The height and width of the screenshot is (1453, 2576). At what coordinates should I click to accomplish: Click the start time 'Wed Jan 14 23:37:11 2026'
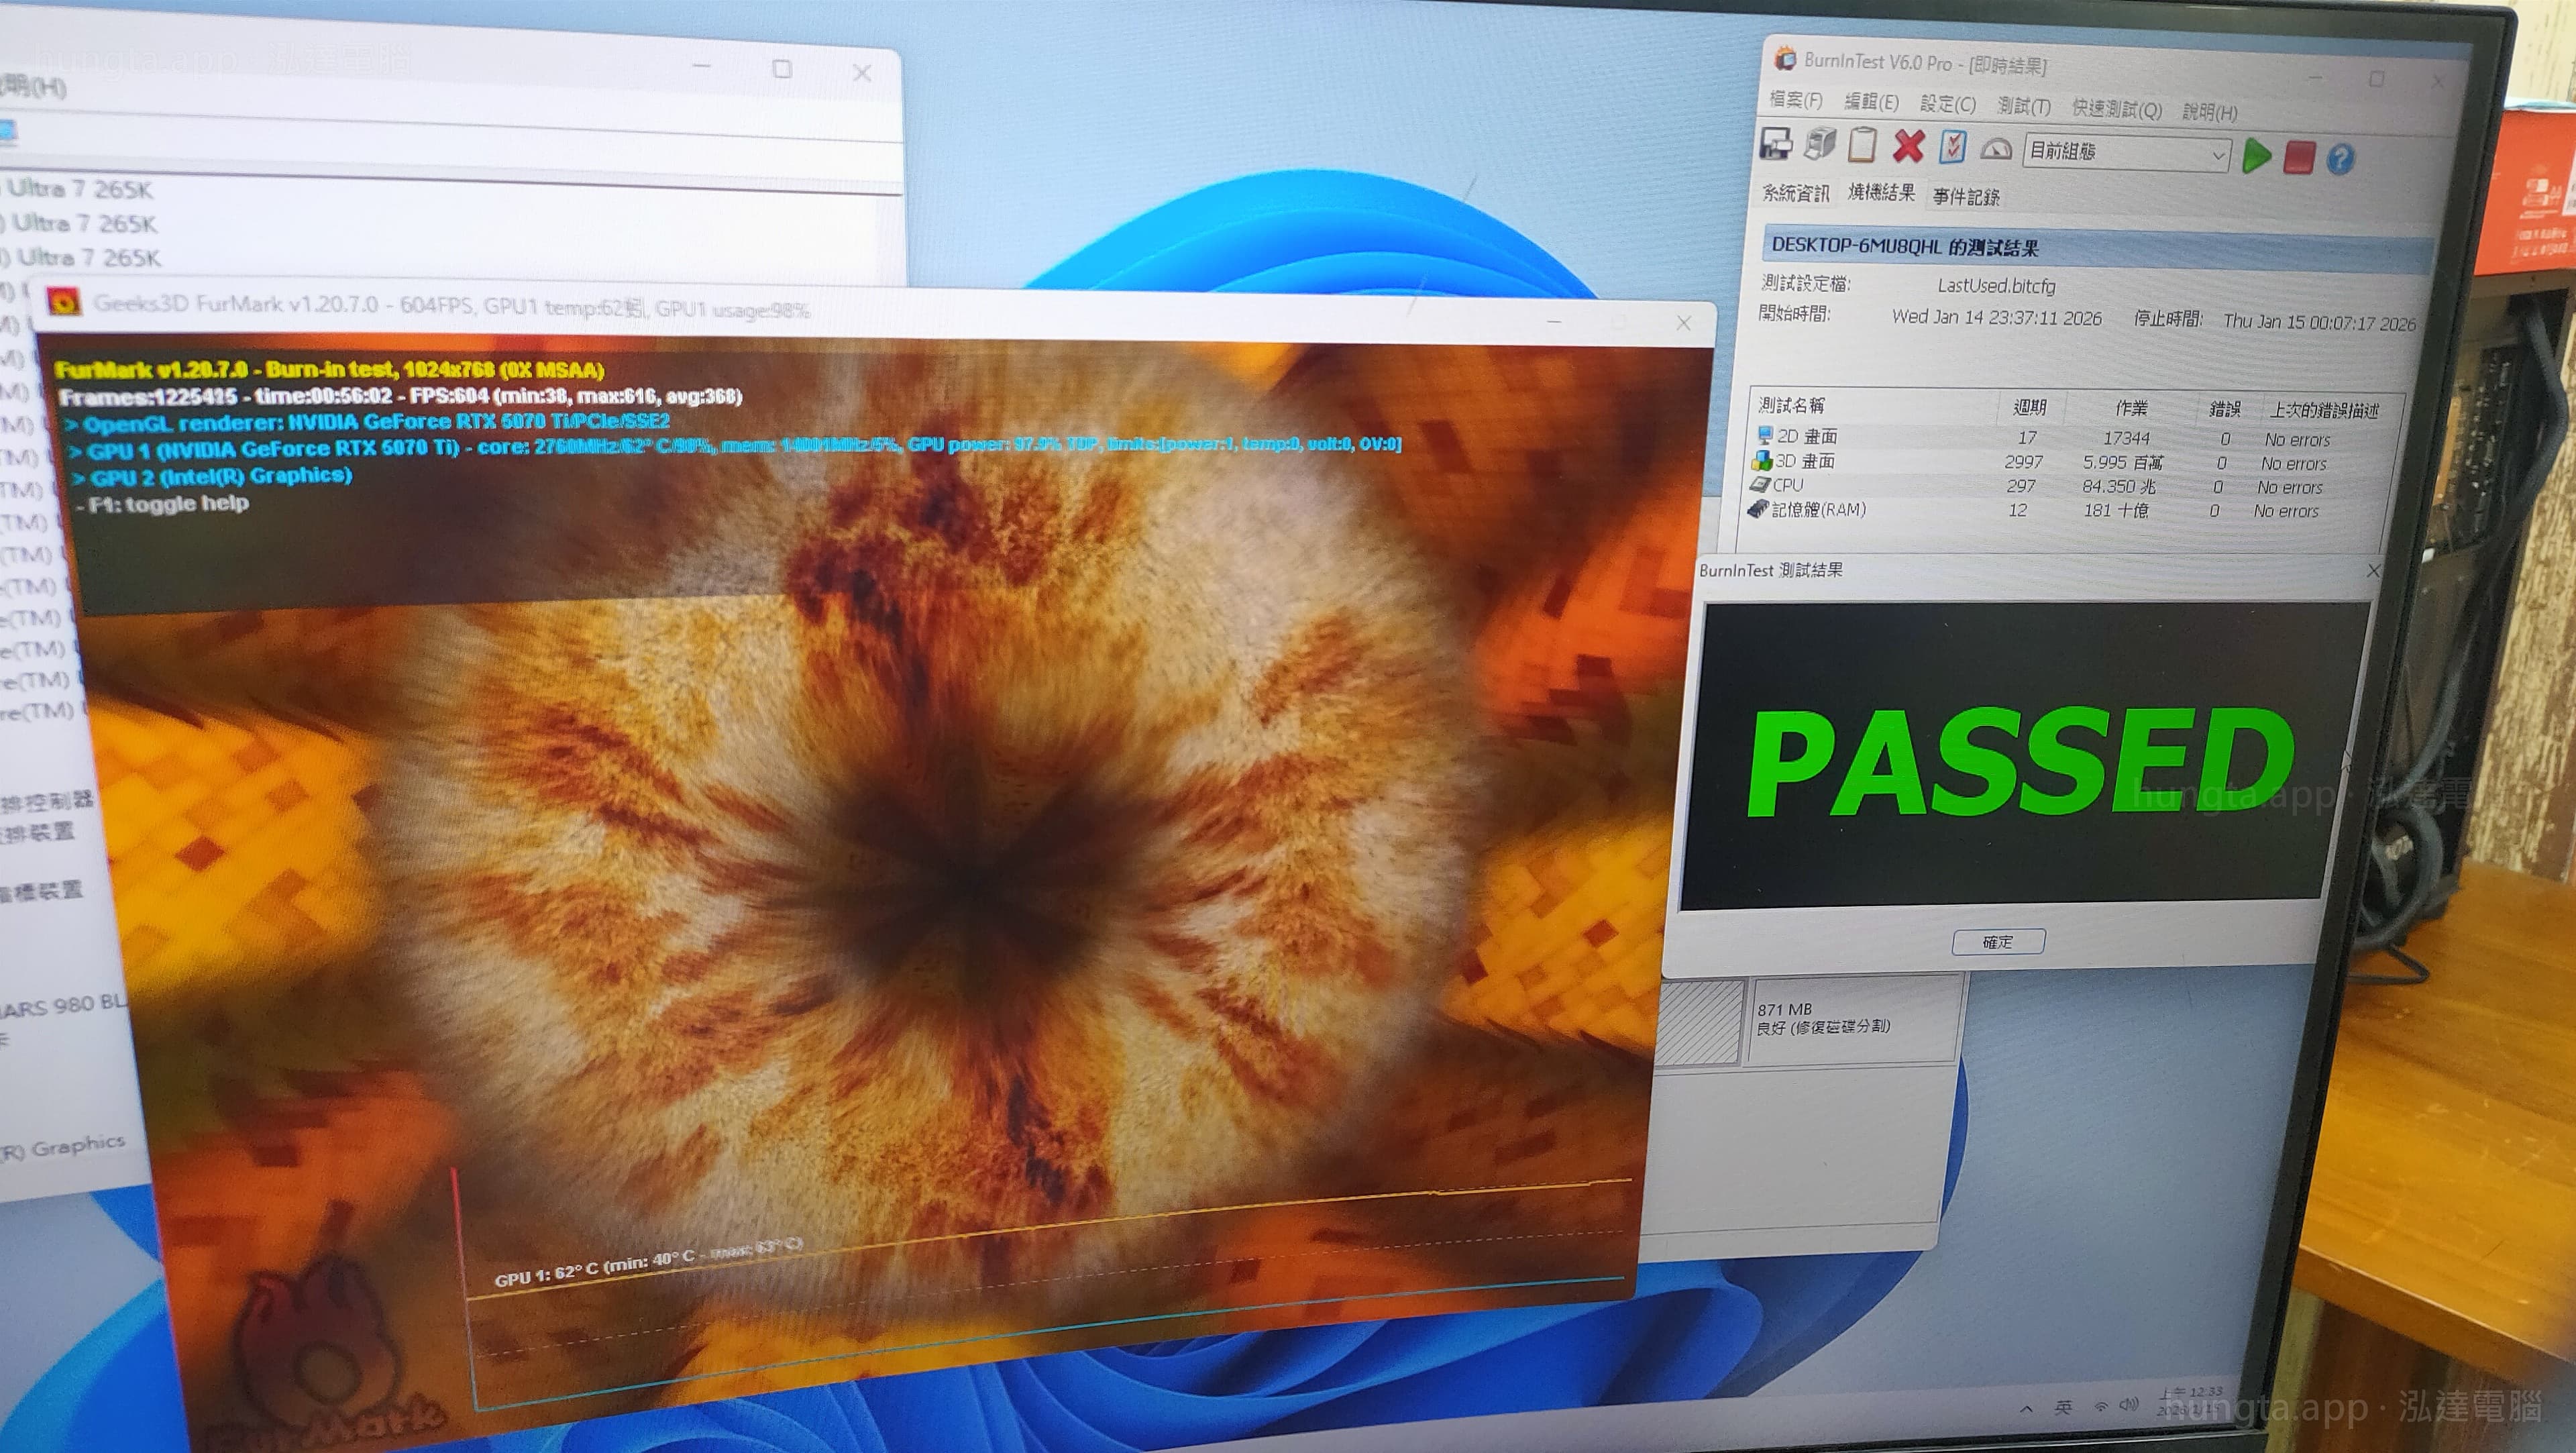tap(1997, 318)
